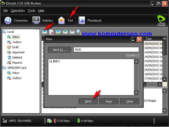Screen dimensions: 169x127
Task: Click recipient field containing 3636
Action: (106, 50)
